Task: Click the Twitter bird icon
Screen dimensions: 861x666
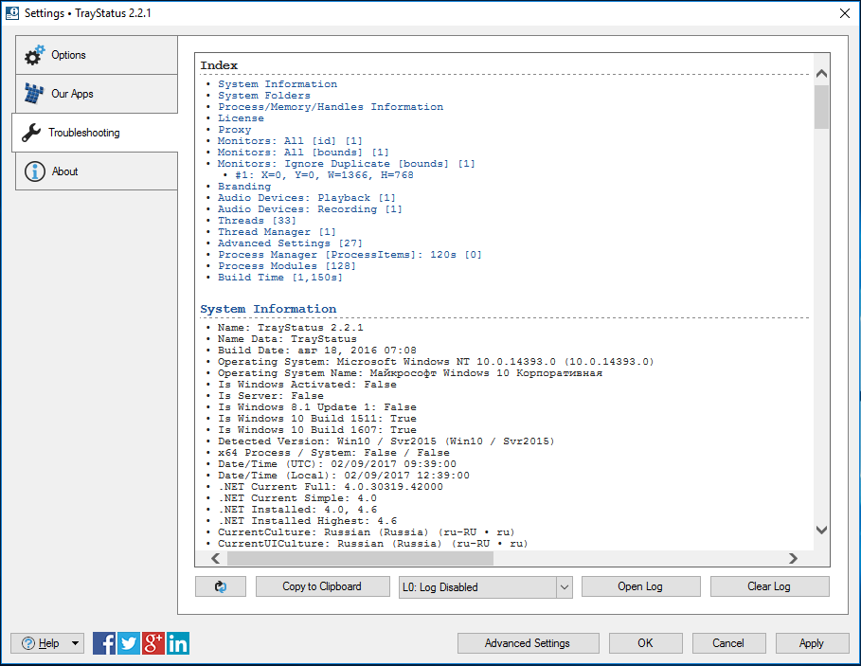Action: (129, 643)
